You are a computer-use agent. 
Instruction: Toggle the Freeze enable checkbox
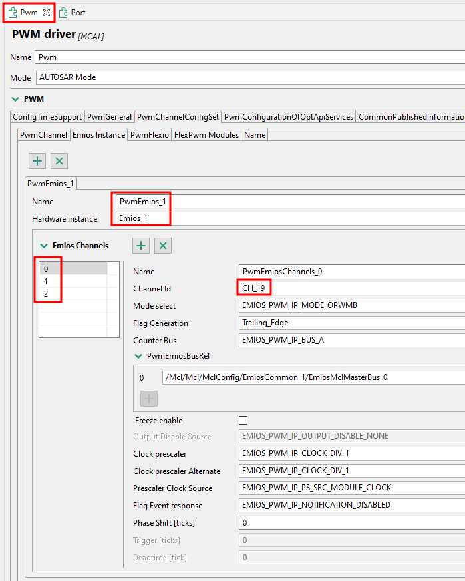[x=243, y=420]
